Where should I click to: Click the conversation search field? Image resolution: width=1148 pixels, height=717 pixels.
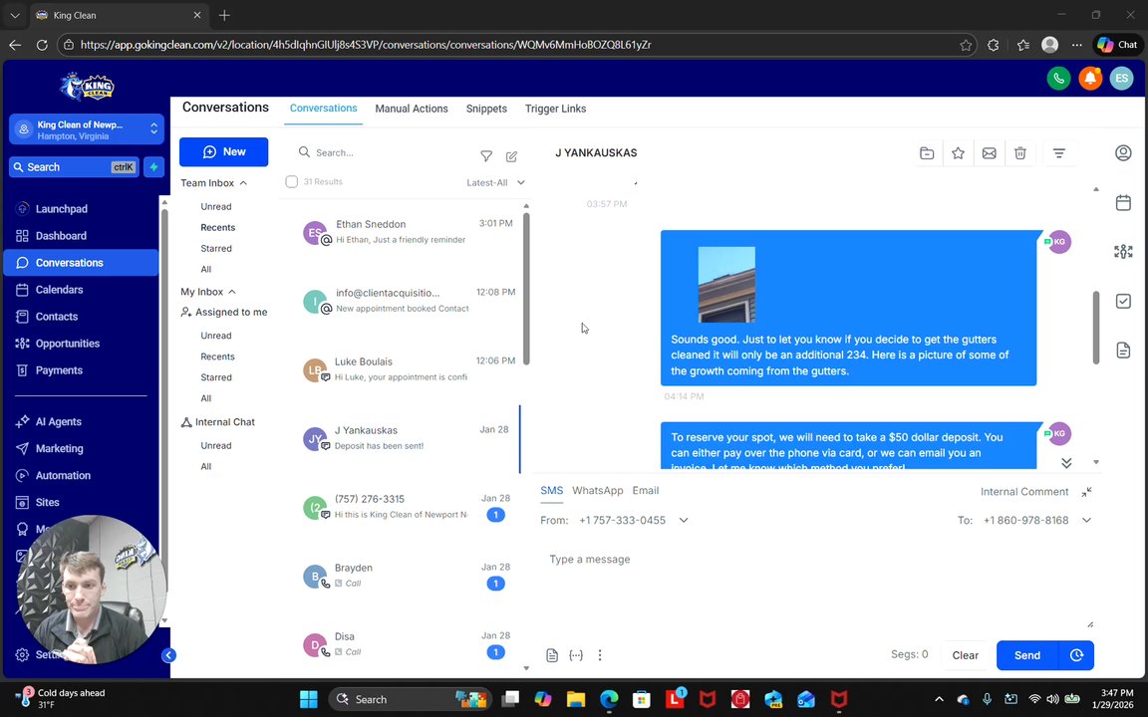[385, 152]
